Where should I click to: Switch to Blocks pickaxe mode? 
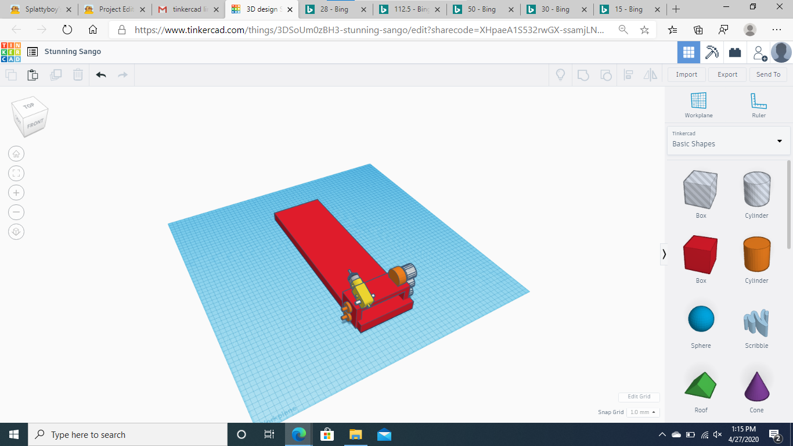pyautogui.click(x=712, y=52)
